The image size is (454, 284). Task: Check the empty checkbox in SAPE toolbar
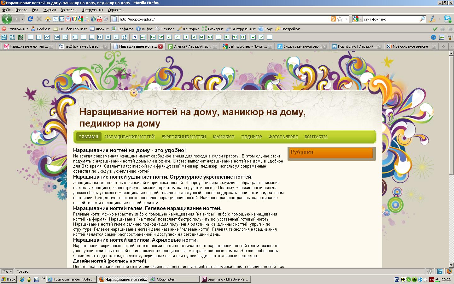269,37
